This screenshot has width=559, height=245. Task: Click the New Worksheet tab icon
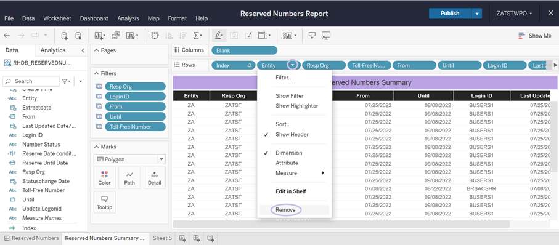point(183,238)
